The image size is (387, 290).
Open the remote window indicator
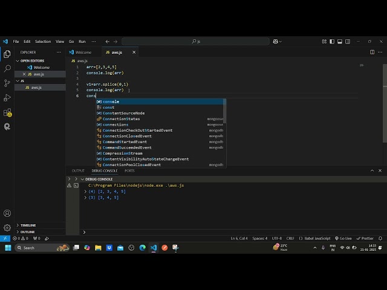(x=5, y=239)
